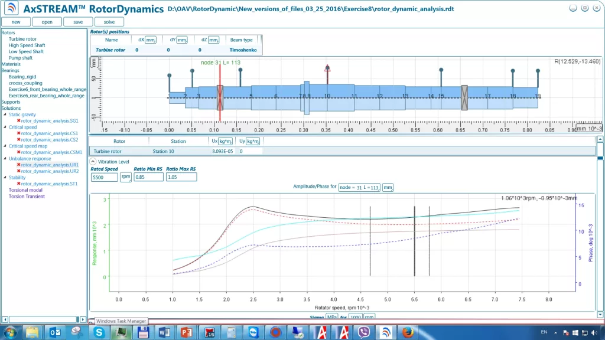605x340 pixels.
Task: Select Low Speed Shaft in tree
Action: pos(26,51)
